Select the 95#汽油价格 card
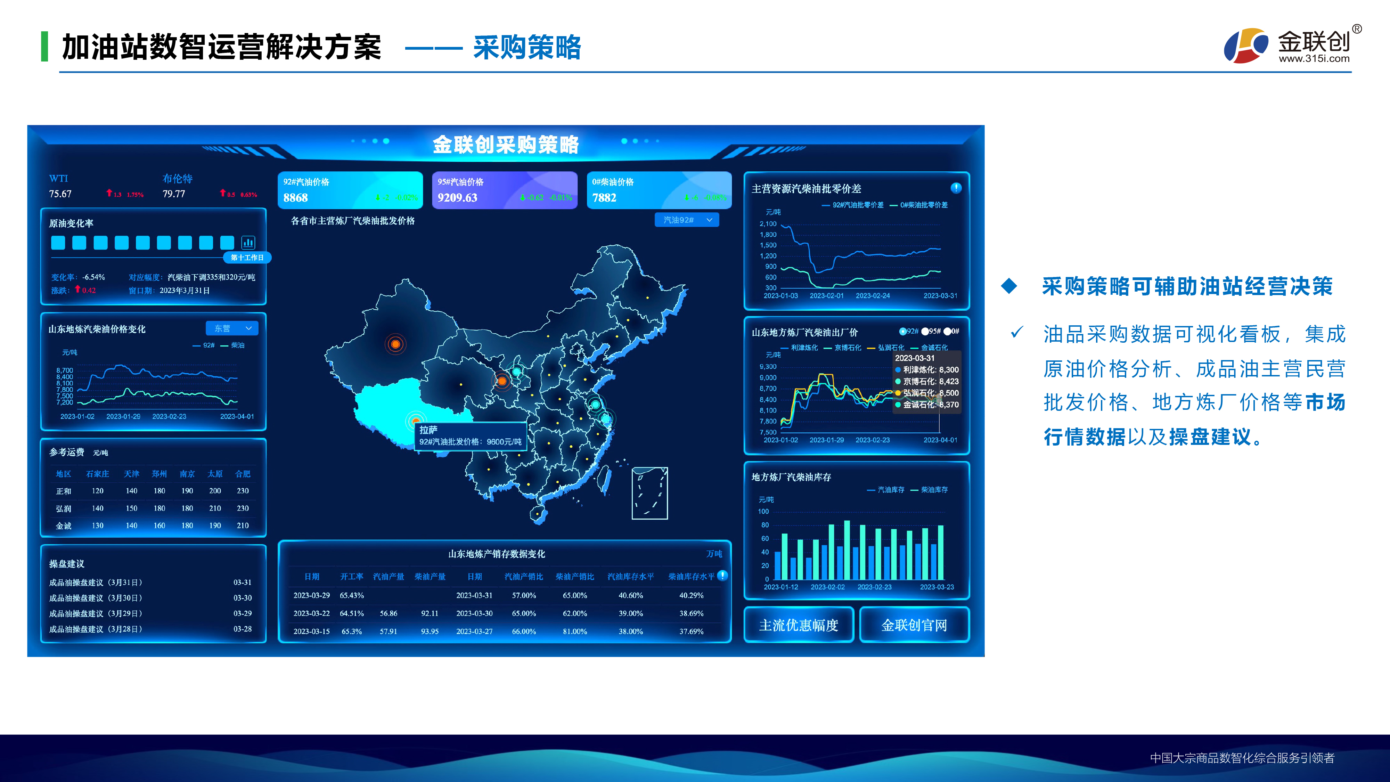The width and height of the screenshot is (1390, 782). [x=505, y=190]
